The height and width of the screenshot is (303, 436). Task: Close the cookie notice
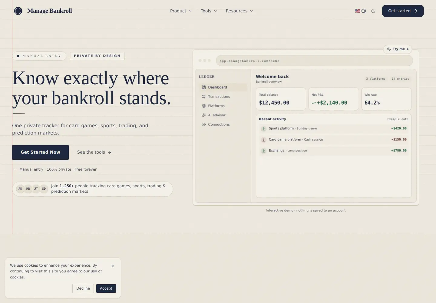pyautogui.click(x=113, y=266)
